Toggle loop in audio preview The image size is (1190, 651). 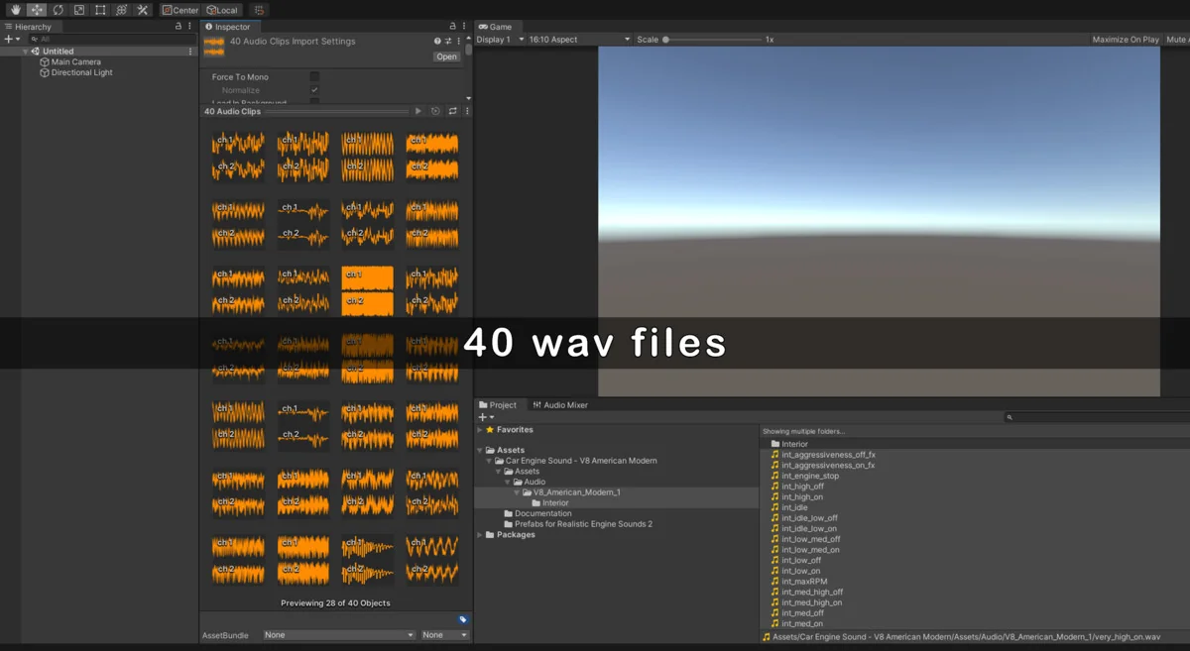[x=452, y=112]
